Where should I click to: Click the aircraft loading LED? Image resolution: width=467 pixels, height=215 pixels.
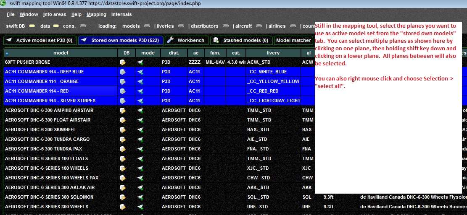coord(259,26)
